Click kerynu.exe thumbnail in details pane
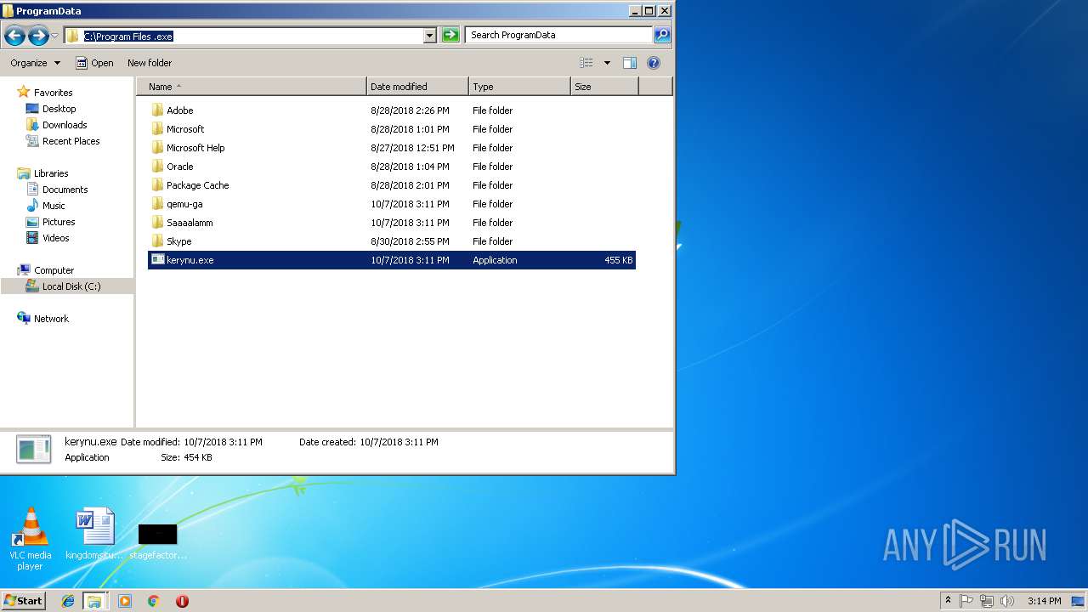Screen dimensions: 1088x612 point(34,449)
